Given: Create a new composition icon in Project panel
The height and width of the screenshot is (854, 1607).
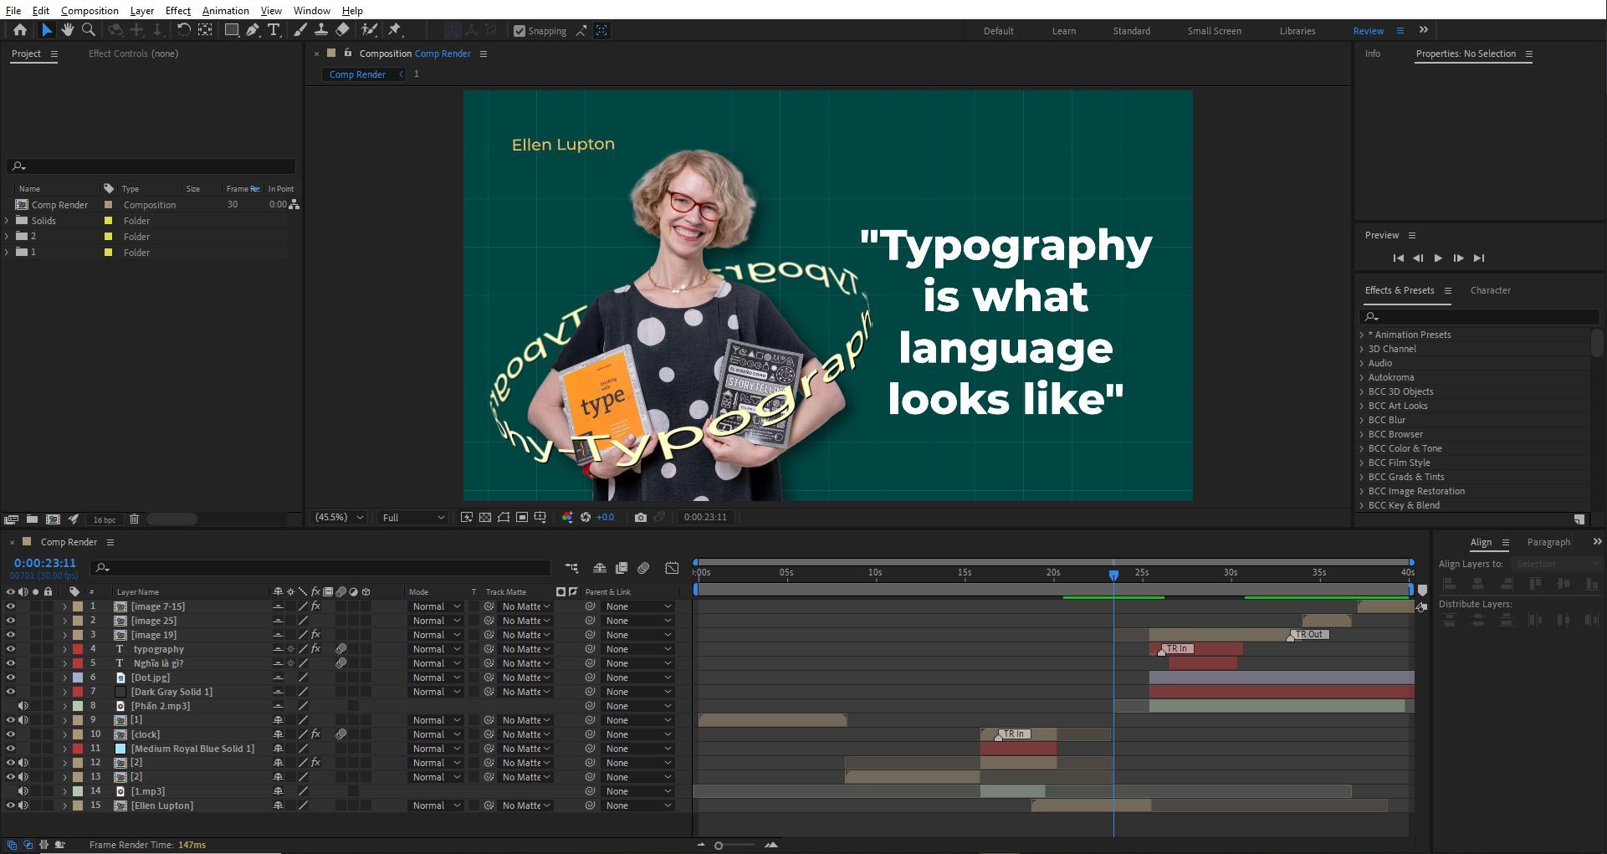Looking at the screenshot, I should pos(53,519).
